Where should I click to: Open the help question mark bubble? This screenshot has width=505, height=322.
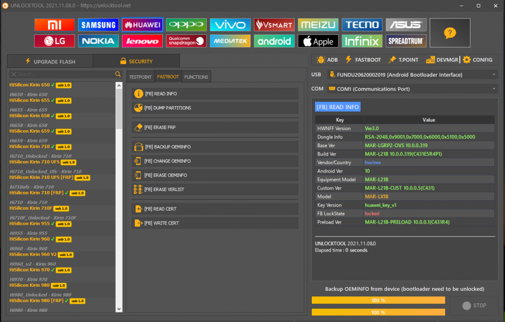click(x=450, y=33)
